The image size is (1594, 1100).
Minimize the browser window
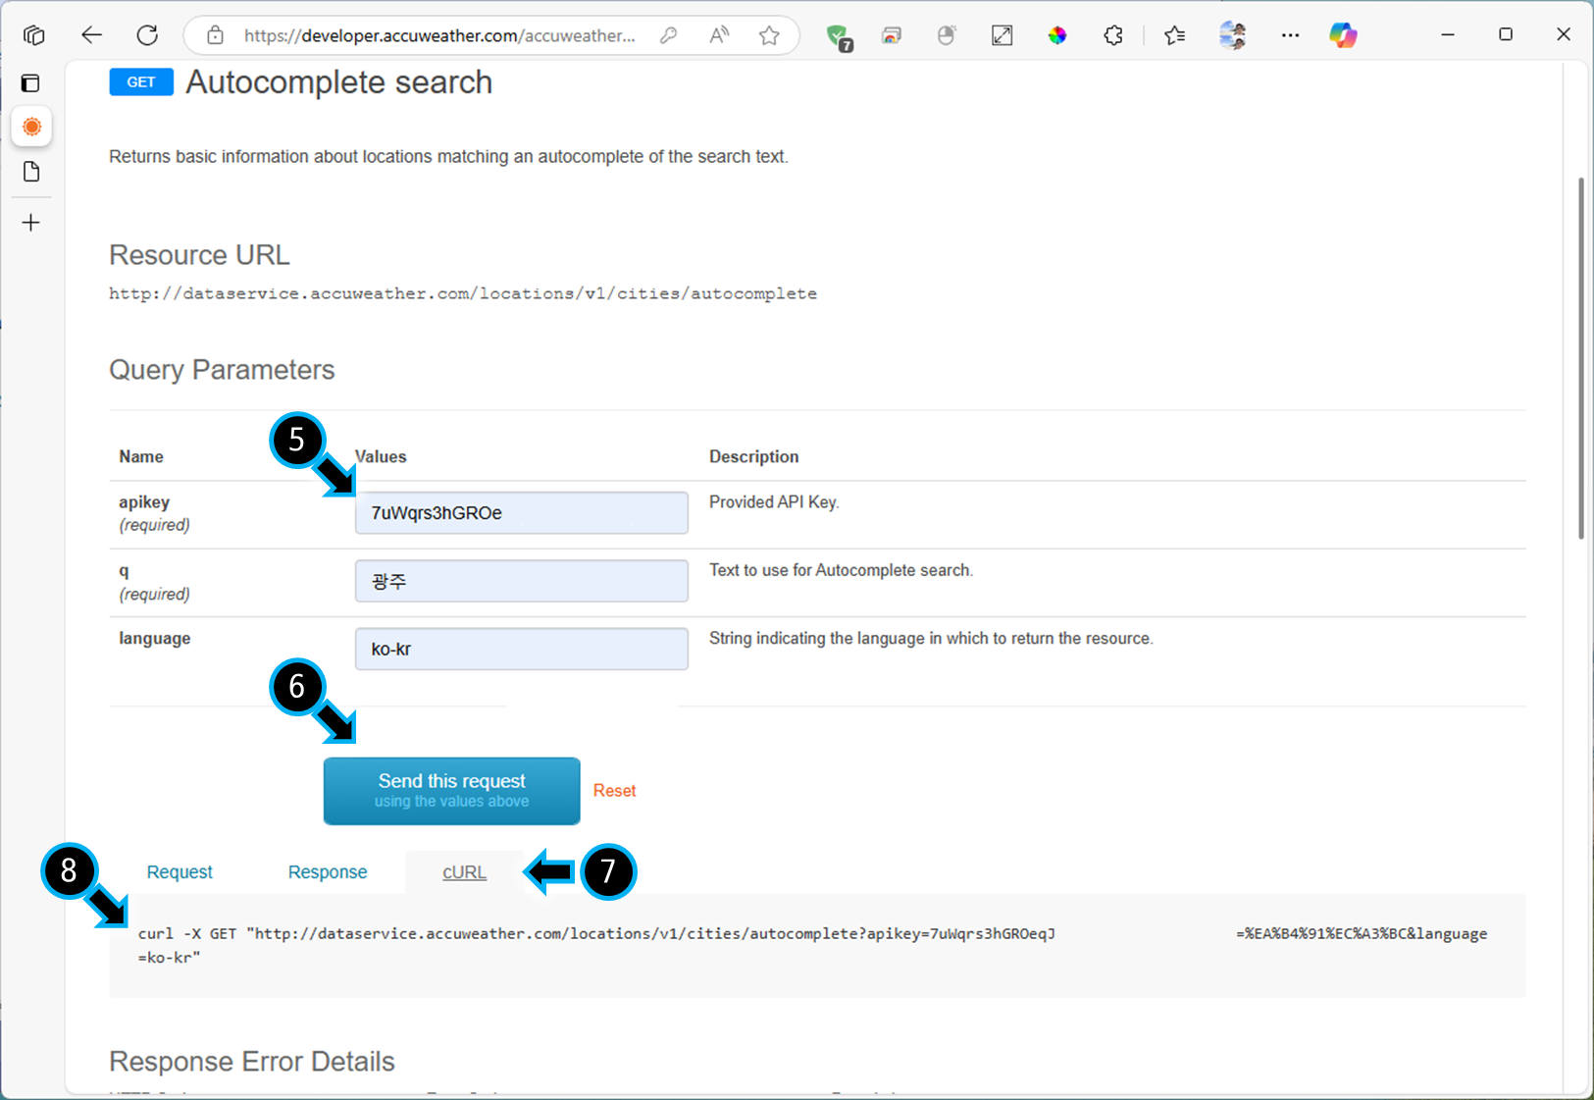[1448, 34]
